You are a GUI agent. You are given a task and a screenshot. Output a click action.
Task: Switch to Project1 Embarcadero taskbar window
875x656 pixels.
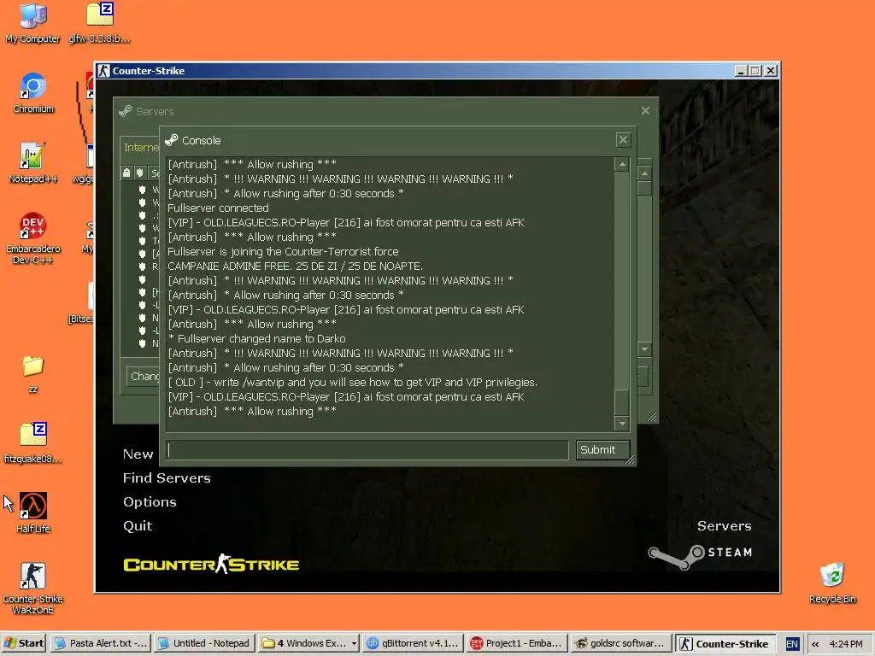point(517,643)
